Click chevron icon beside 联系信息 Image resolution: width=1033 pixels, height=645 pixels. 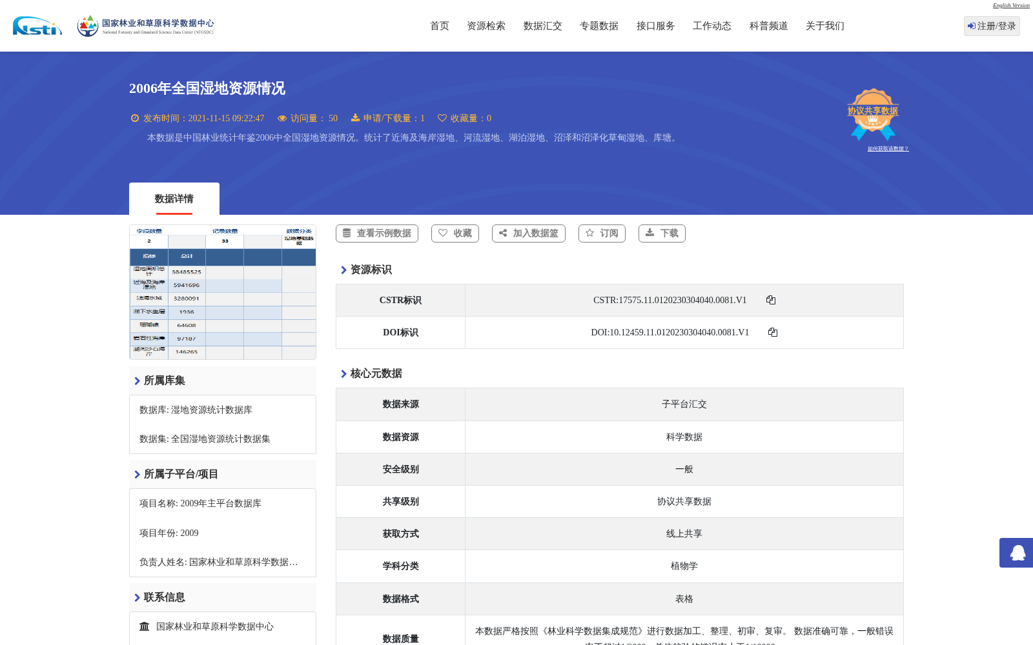[137, 598]
